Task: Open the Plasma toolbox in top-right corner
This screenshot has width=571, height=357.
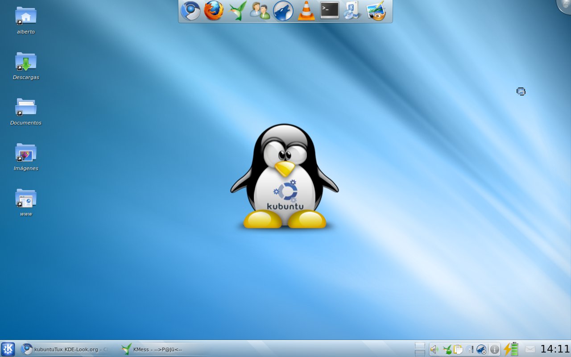Action: coord(565,5)
